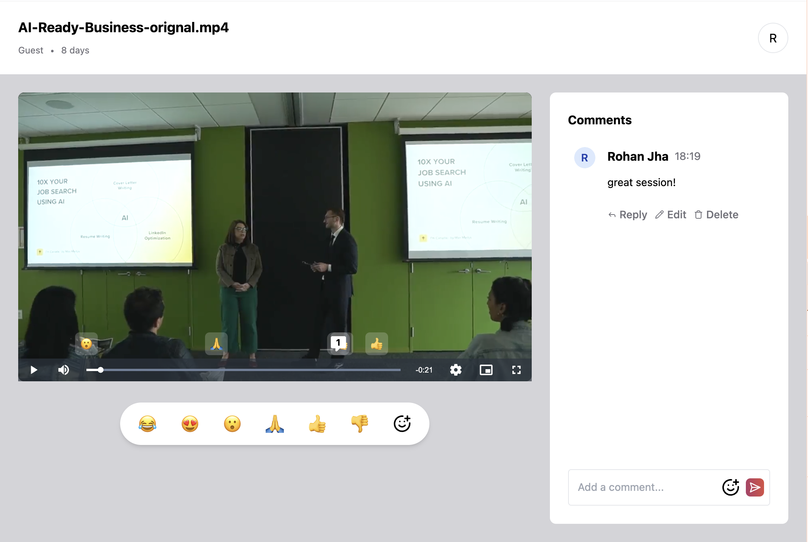
Task: React with surprised face emoji
Action: coord(232,424)
